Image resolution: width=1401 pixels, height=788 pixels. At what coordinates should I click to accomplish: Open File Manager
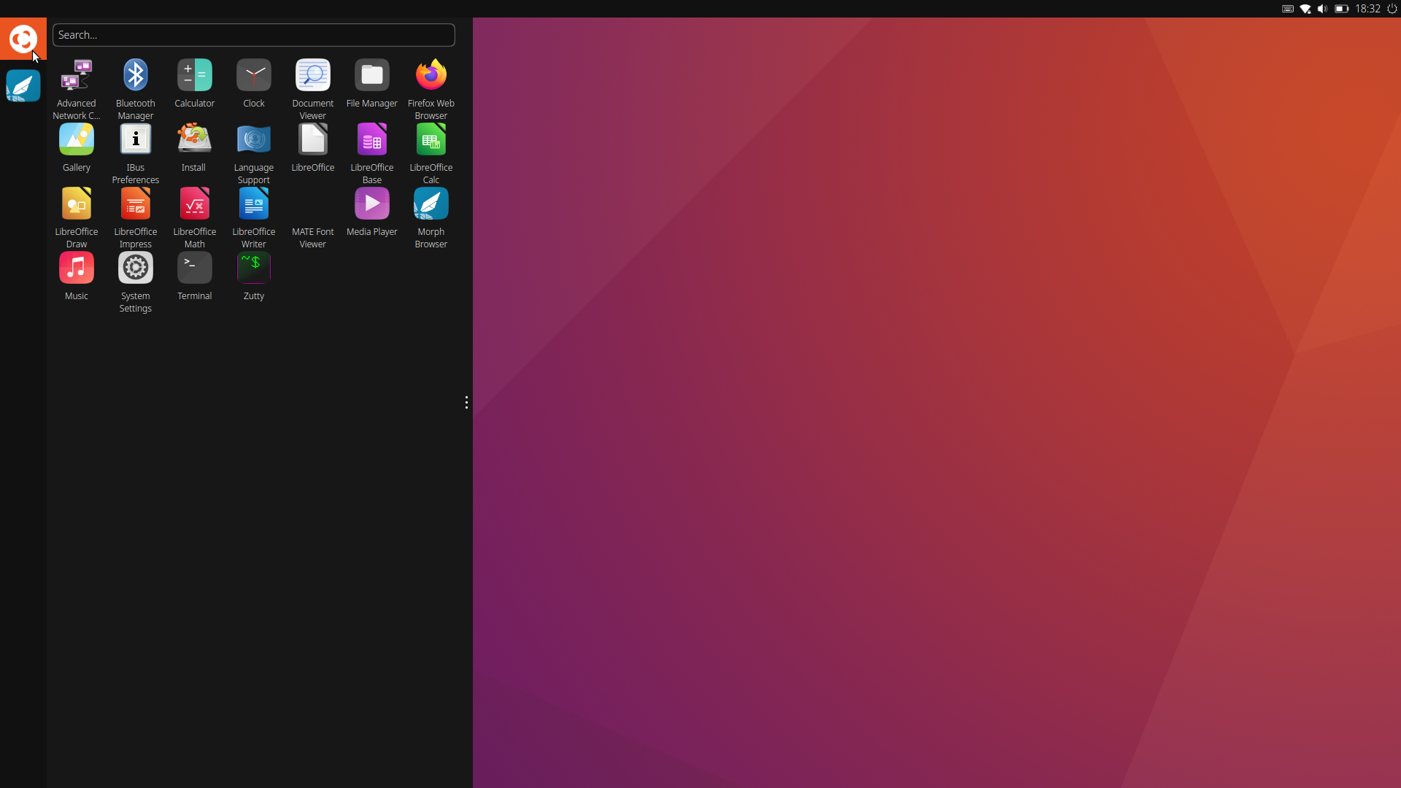point(372,83)
